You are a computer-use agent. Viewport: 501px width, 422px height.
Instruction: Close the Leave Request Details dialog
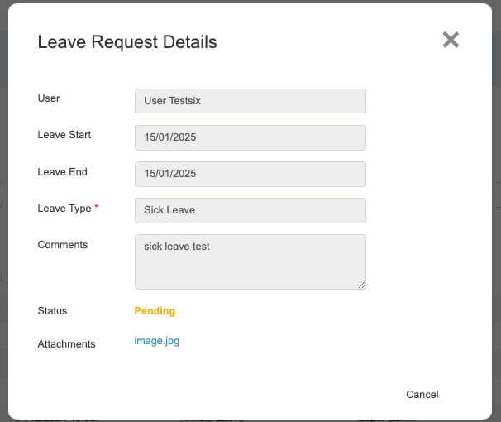451,40
